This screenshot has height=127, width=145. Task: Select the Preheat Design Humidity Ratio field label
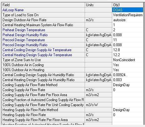(25, 35)
